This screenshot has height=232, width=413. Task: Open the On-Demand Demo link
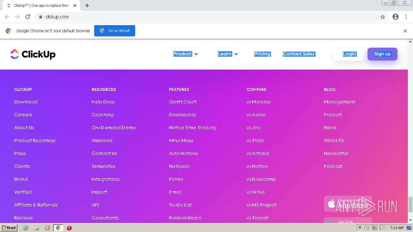pos(114,128)
